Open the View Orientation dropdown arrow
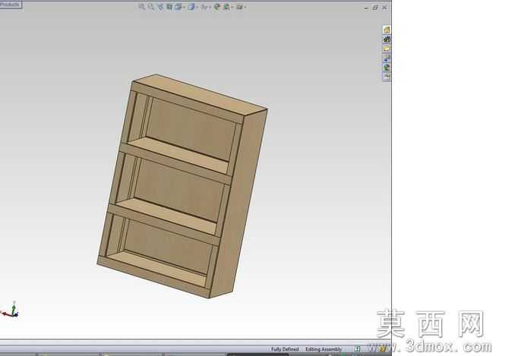This screenshot has width=505, height=356. [x=185, y=8]
